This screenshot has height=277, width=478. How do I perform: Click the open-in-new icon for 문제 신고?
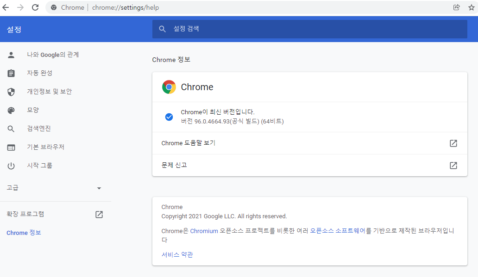453,165
